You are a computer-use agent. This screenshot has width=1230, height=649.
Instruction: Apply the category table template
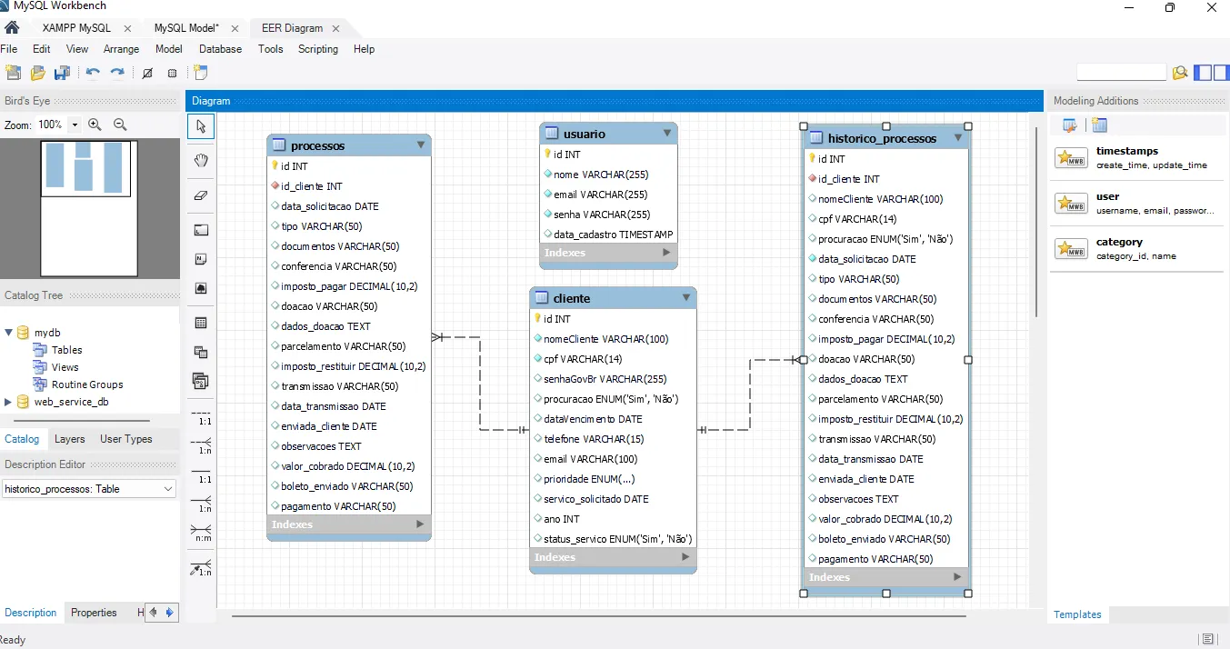(x=1137, y=249)
